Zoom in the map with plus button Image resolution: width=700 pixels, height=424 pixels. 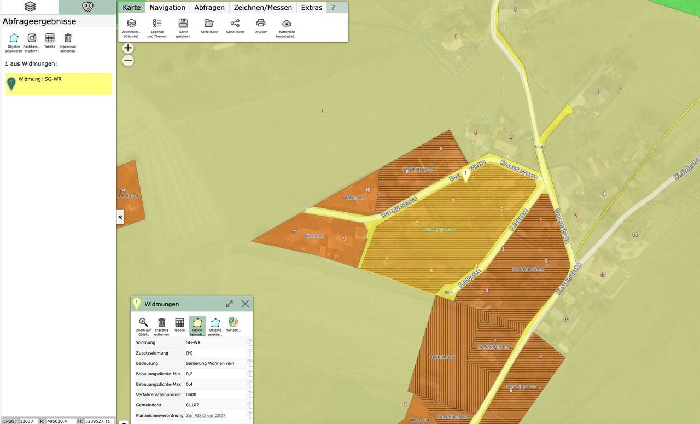tap(128, 48)
